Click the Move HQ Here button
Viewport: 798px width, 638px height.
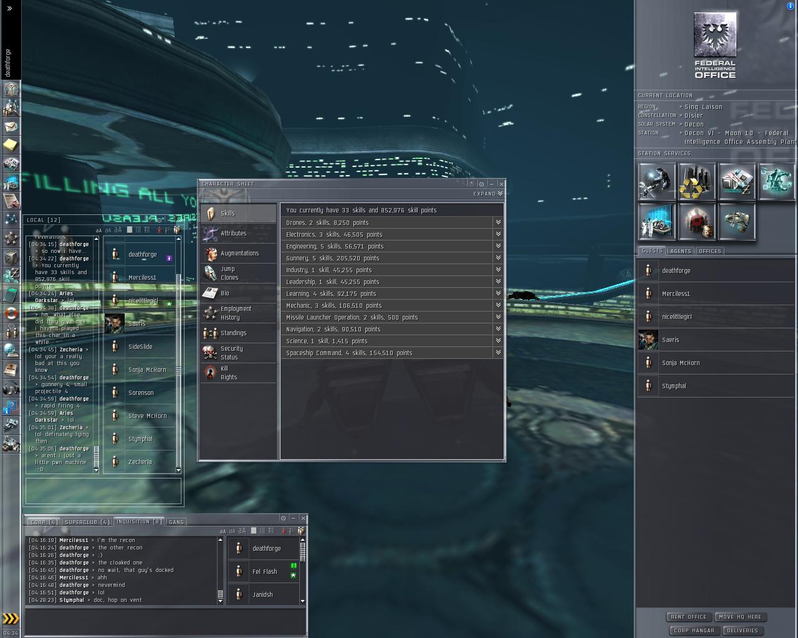tap(740, 617)
